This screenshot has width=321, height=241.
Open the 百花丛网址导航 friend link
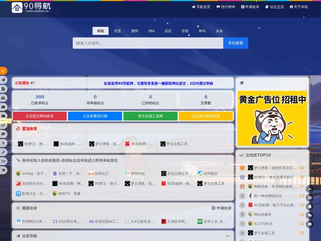pyautogui.click(x=177, y=174)
